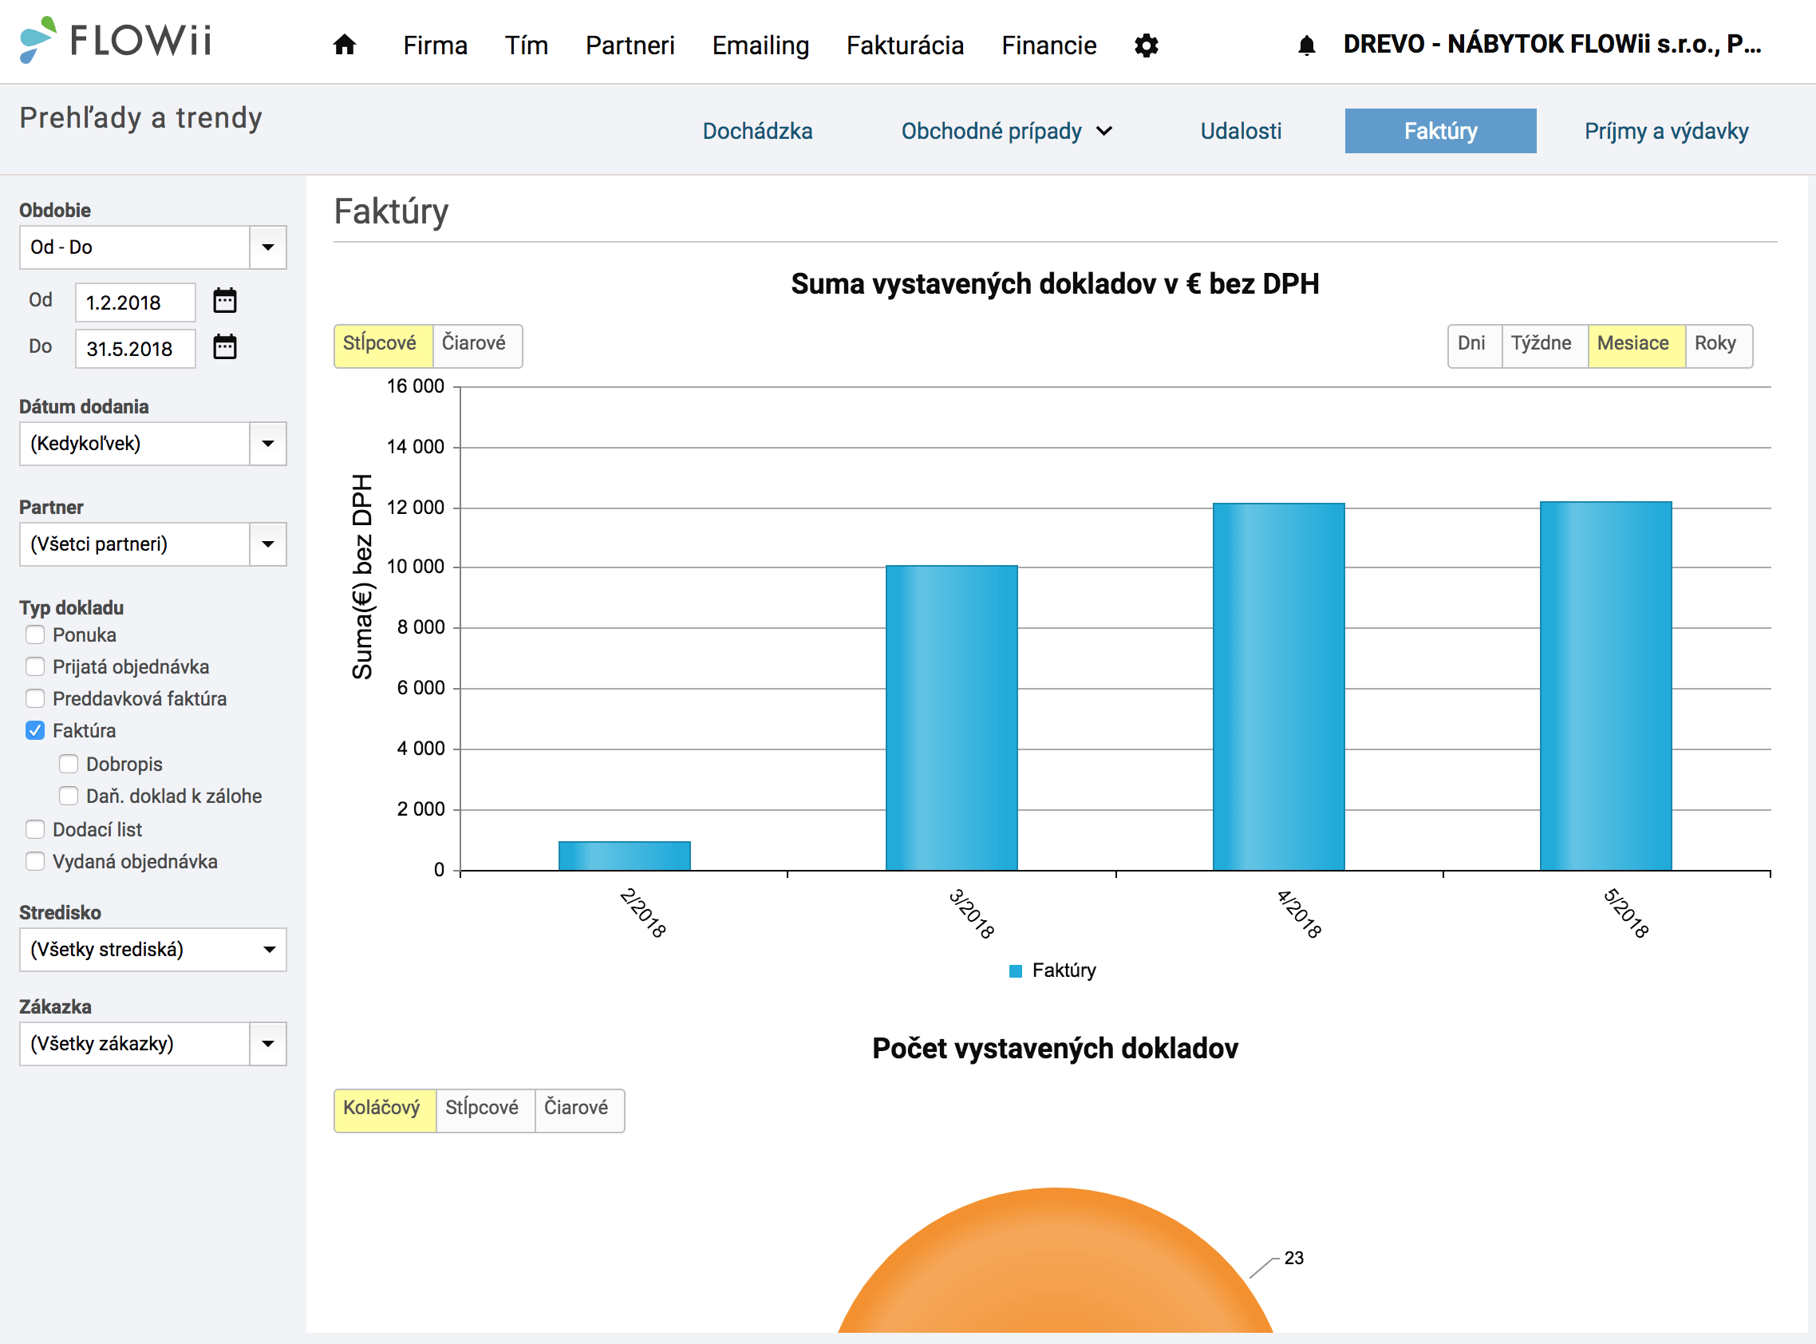Click the FLOWii logo
Image resolution: width=1816 pixels, height=1344 pixels.
click(116, 40)
